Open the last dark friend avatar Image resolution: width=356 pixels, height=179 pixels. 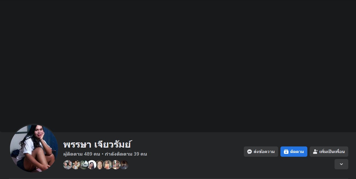point(124,165)
